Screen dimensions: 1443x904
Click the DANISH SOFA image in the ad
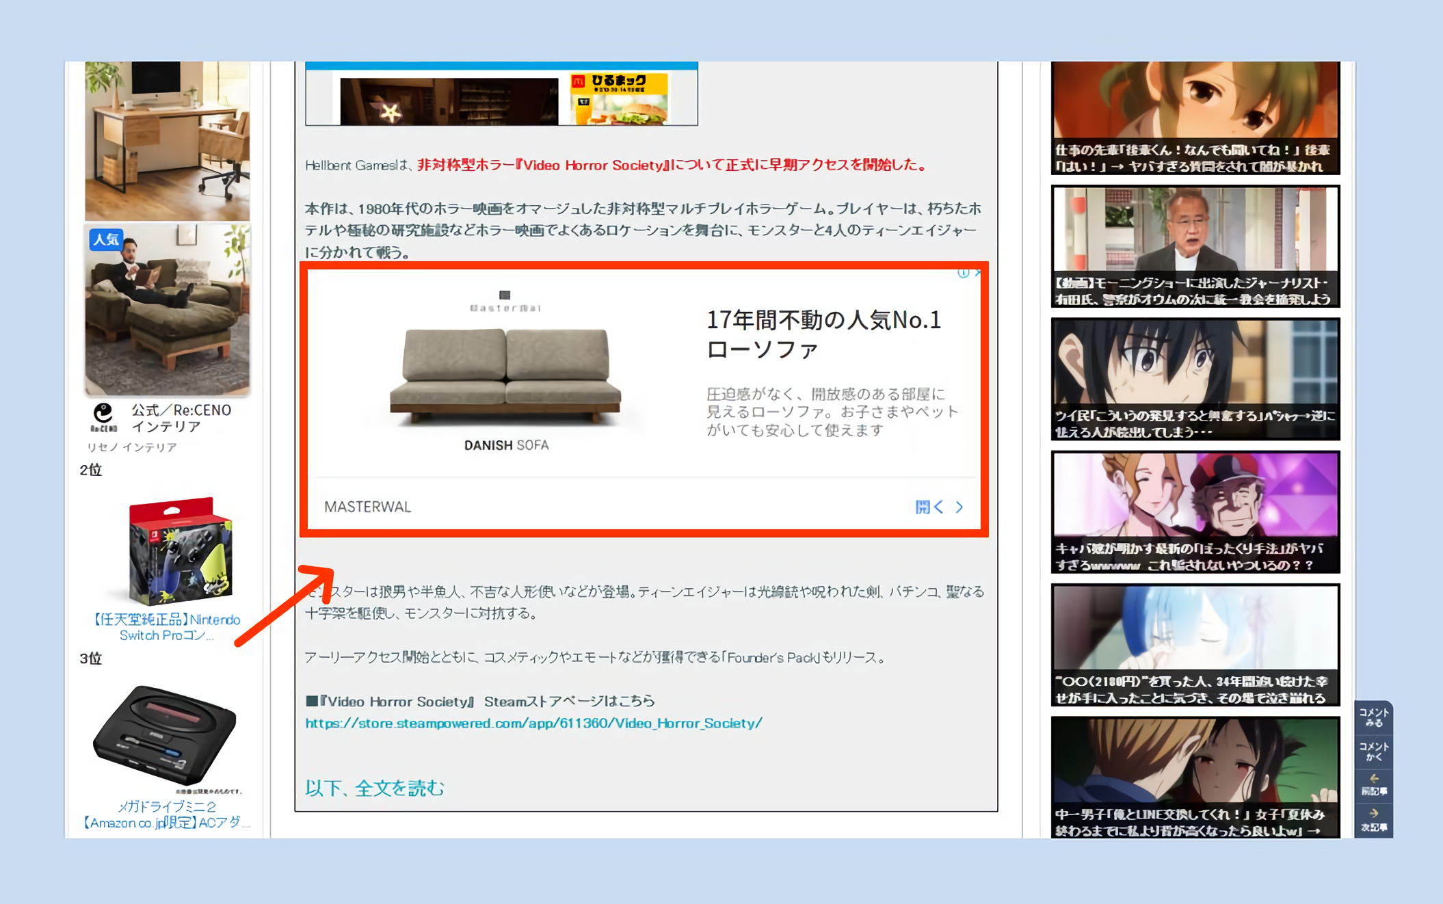[505, 376]
